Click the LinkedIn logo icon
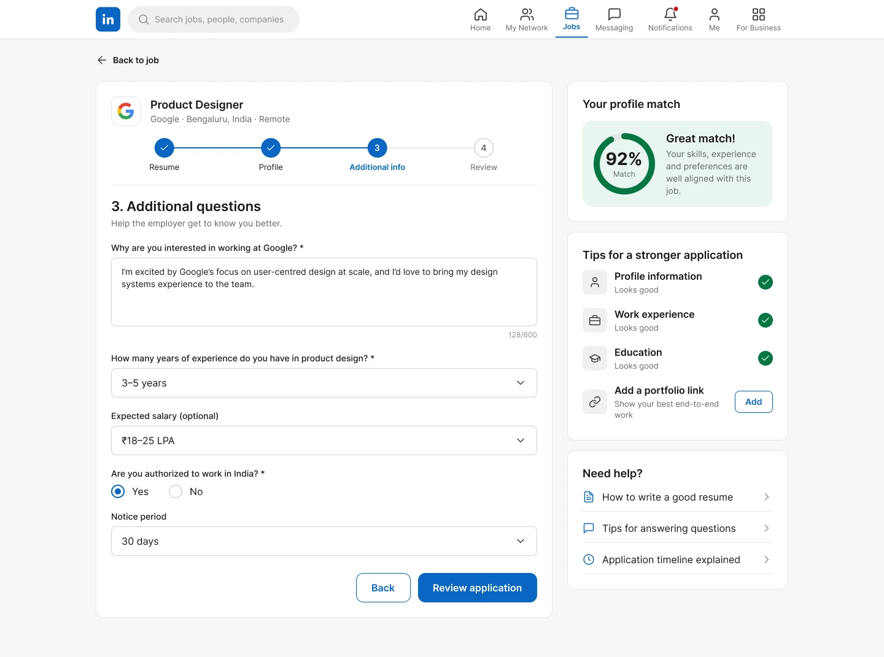This screenshot has height=657, width=884. [108, 19]
